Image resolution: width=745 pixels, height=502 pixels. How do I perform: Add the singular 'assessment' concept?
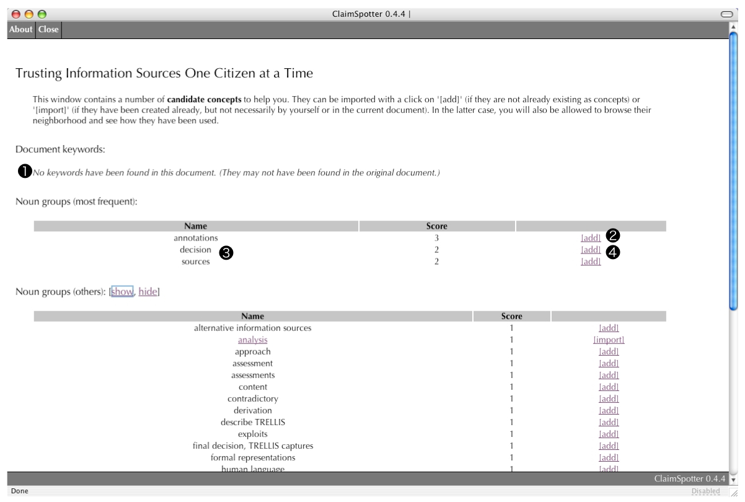point(609,364)
